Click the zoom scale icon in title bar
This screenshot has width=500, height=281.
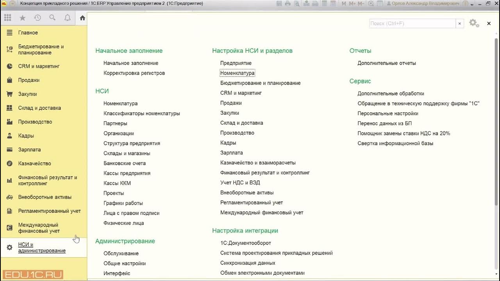click(x=371, y=4)
